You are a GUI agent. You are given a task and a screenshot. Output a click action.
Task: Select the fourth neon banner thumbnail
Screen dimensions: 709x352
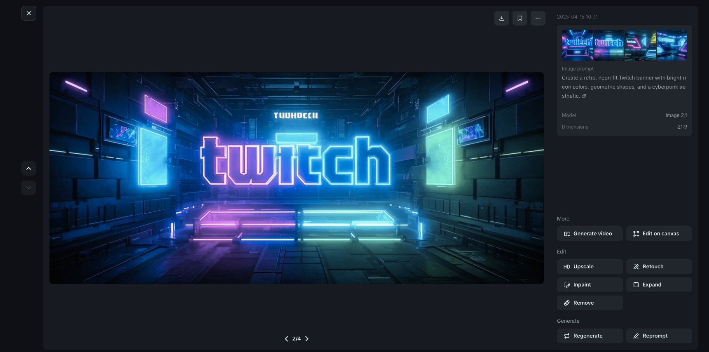[672, 45]
